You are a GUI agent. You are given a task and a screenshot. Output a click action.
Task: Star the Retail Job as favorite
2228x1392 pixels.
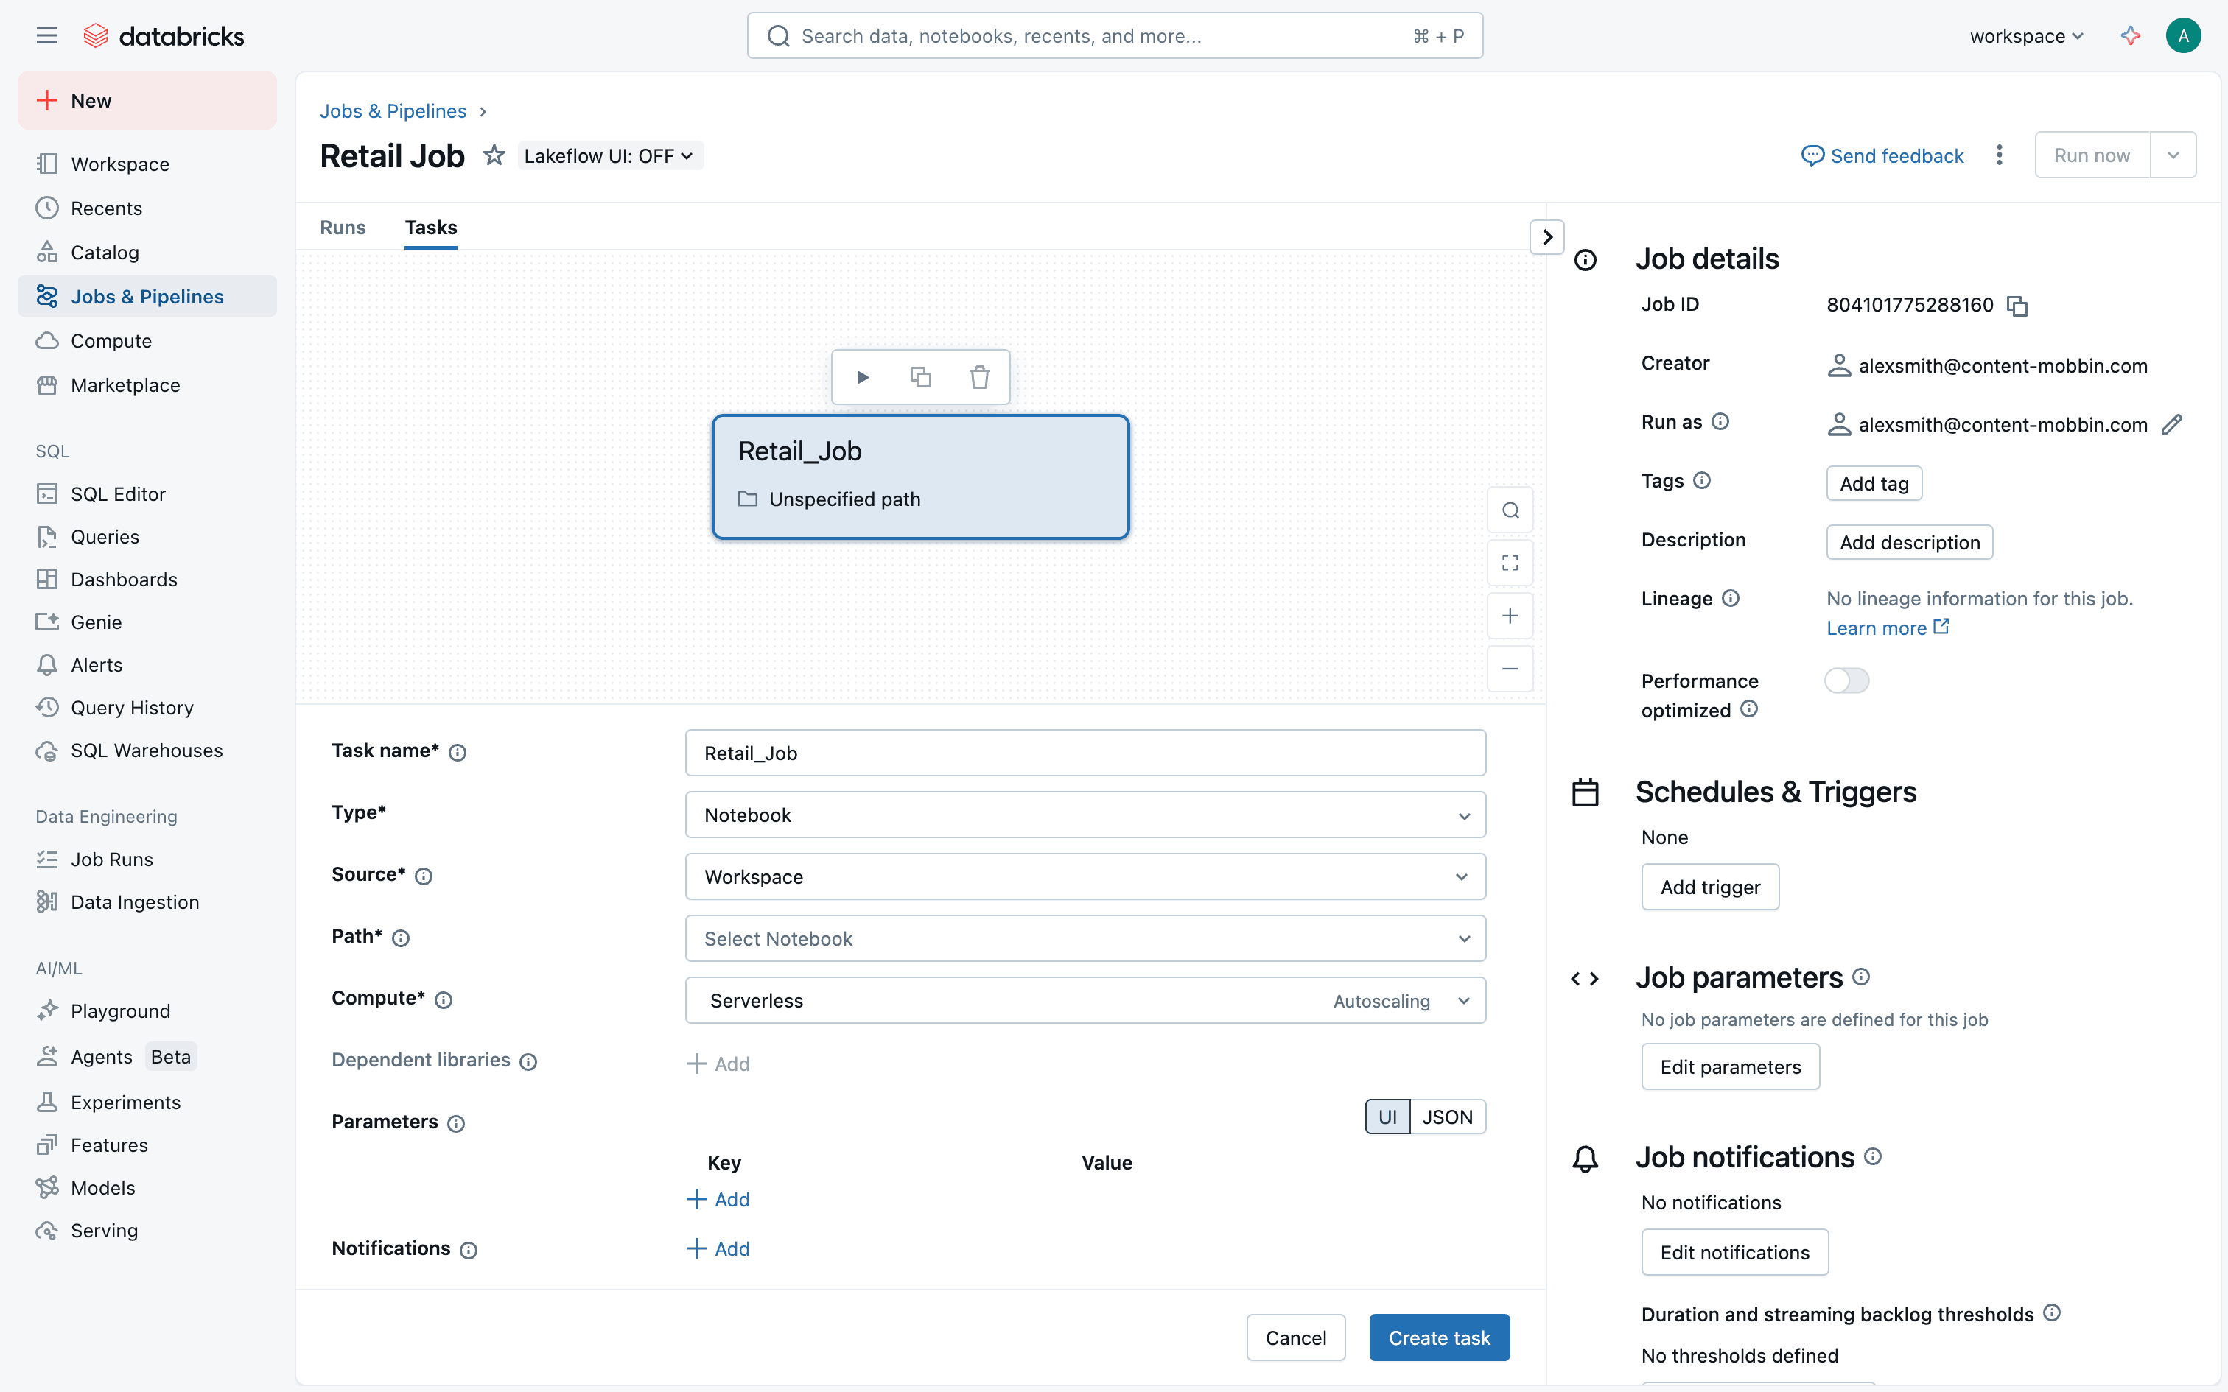tap(494, 155)
